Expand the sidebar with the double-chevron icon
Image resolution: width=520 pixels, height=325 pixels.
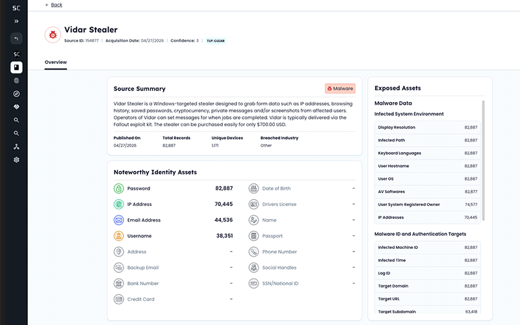pyautogui.click(x=16, y=21)
